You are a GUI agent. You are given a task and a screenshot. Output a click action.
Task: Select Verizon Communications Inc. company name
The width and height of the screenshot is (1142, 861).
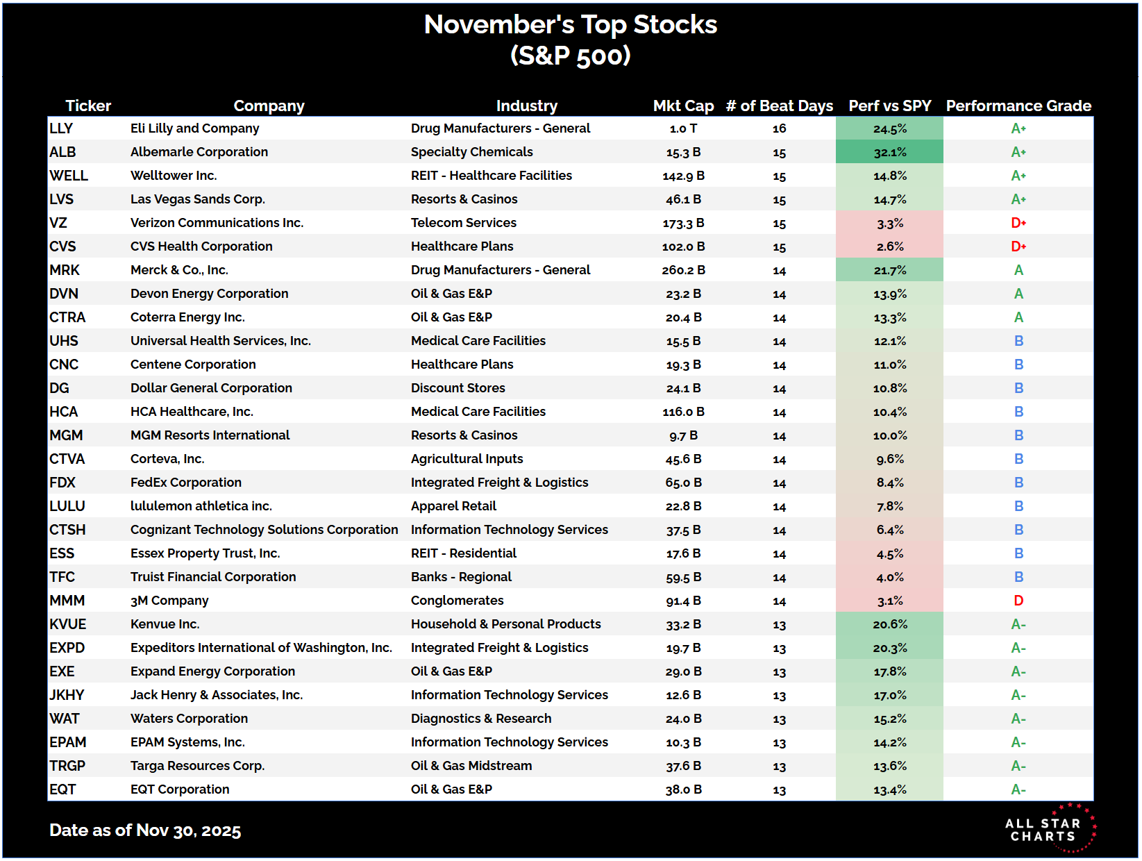(217, 223)
